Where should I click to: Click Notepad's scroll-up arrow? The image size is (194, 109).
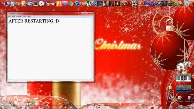tap(92, 19)
